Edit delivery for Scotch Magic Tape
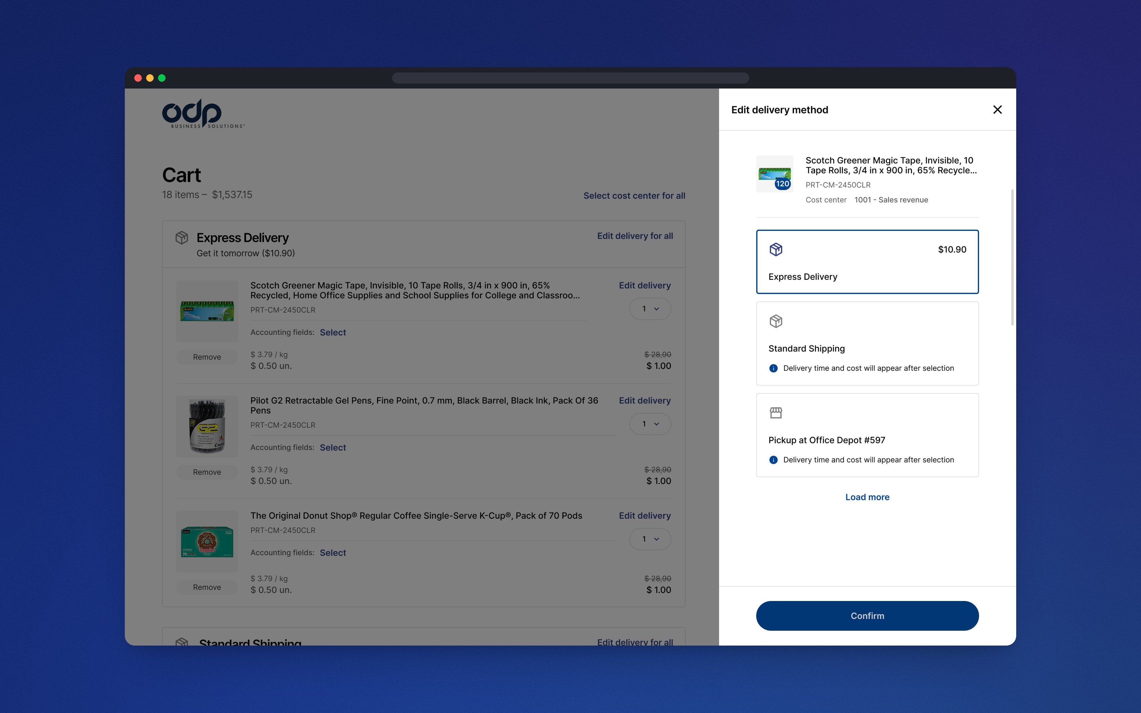This screenshot has width=1141, height=713. tap(644, 285)
